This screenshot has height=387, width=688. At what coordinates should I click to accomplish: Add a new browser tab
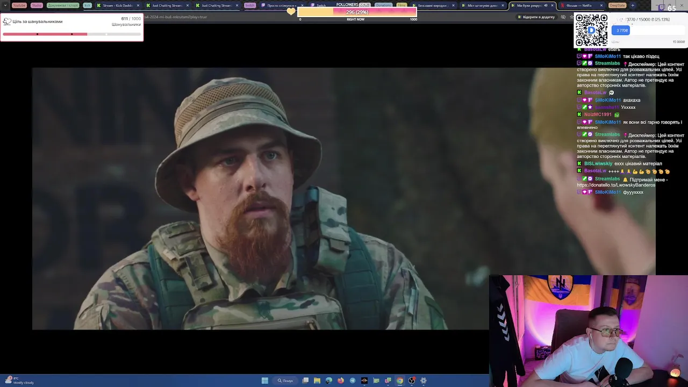tap(633, 5)
